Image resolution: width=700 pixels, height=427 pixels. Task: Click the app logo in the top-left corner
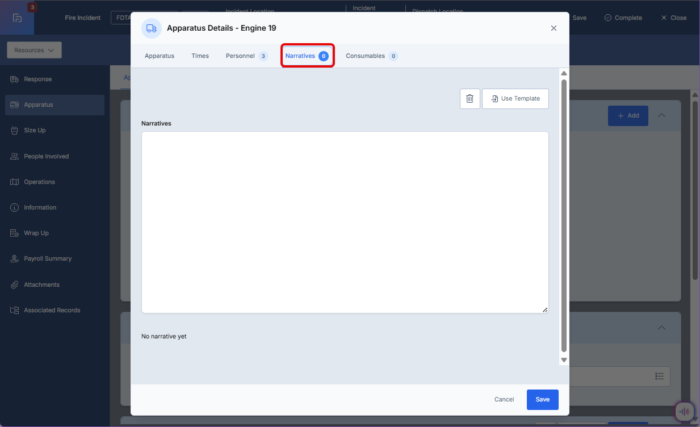(x=17, y=18)
